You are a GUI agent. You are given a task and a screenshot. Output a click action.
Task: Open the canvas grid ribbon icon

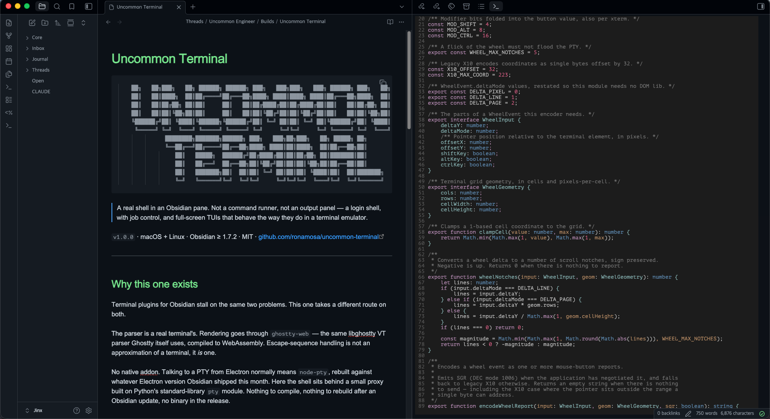(x=9, y=49)
